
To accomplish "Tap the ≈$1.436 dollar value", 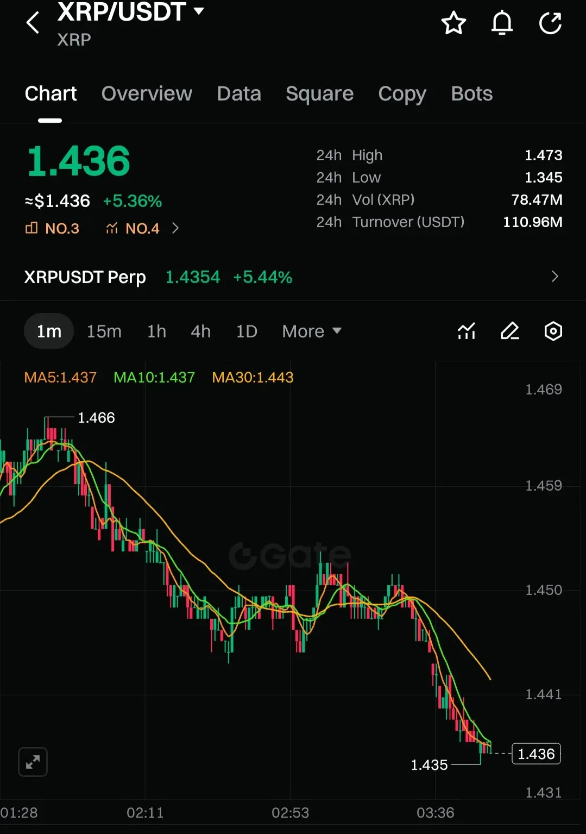I will click(x=57, y=201).
